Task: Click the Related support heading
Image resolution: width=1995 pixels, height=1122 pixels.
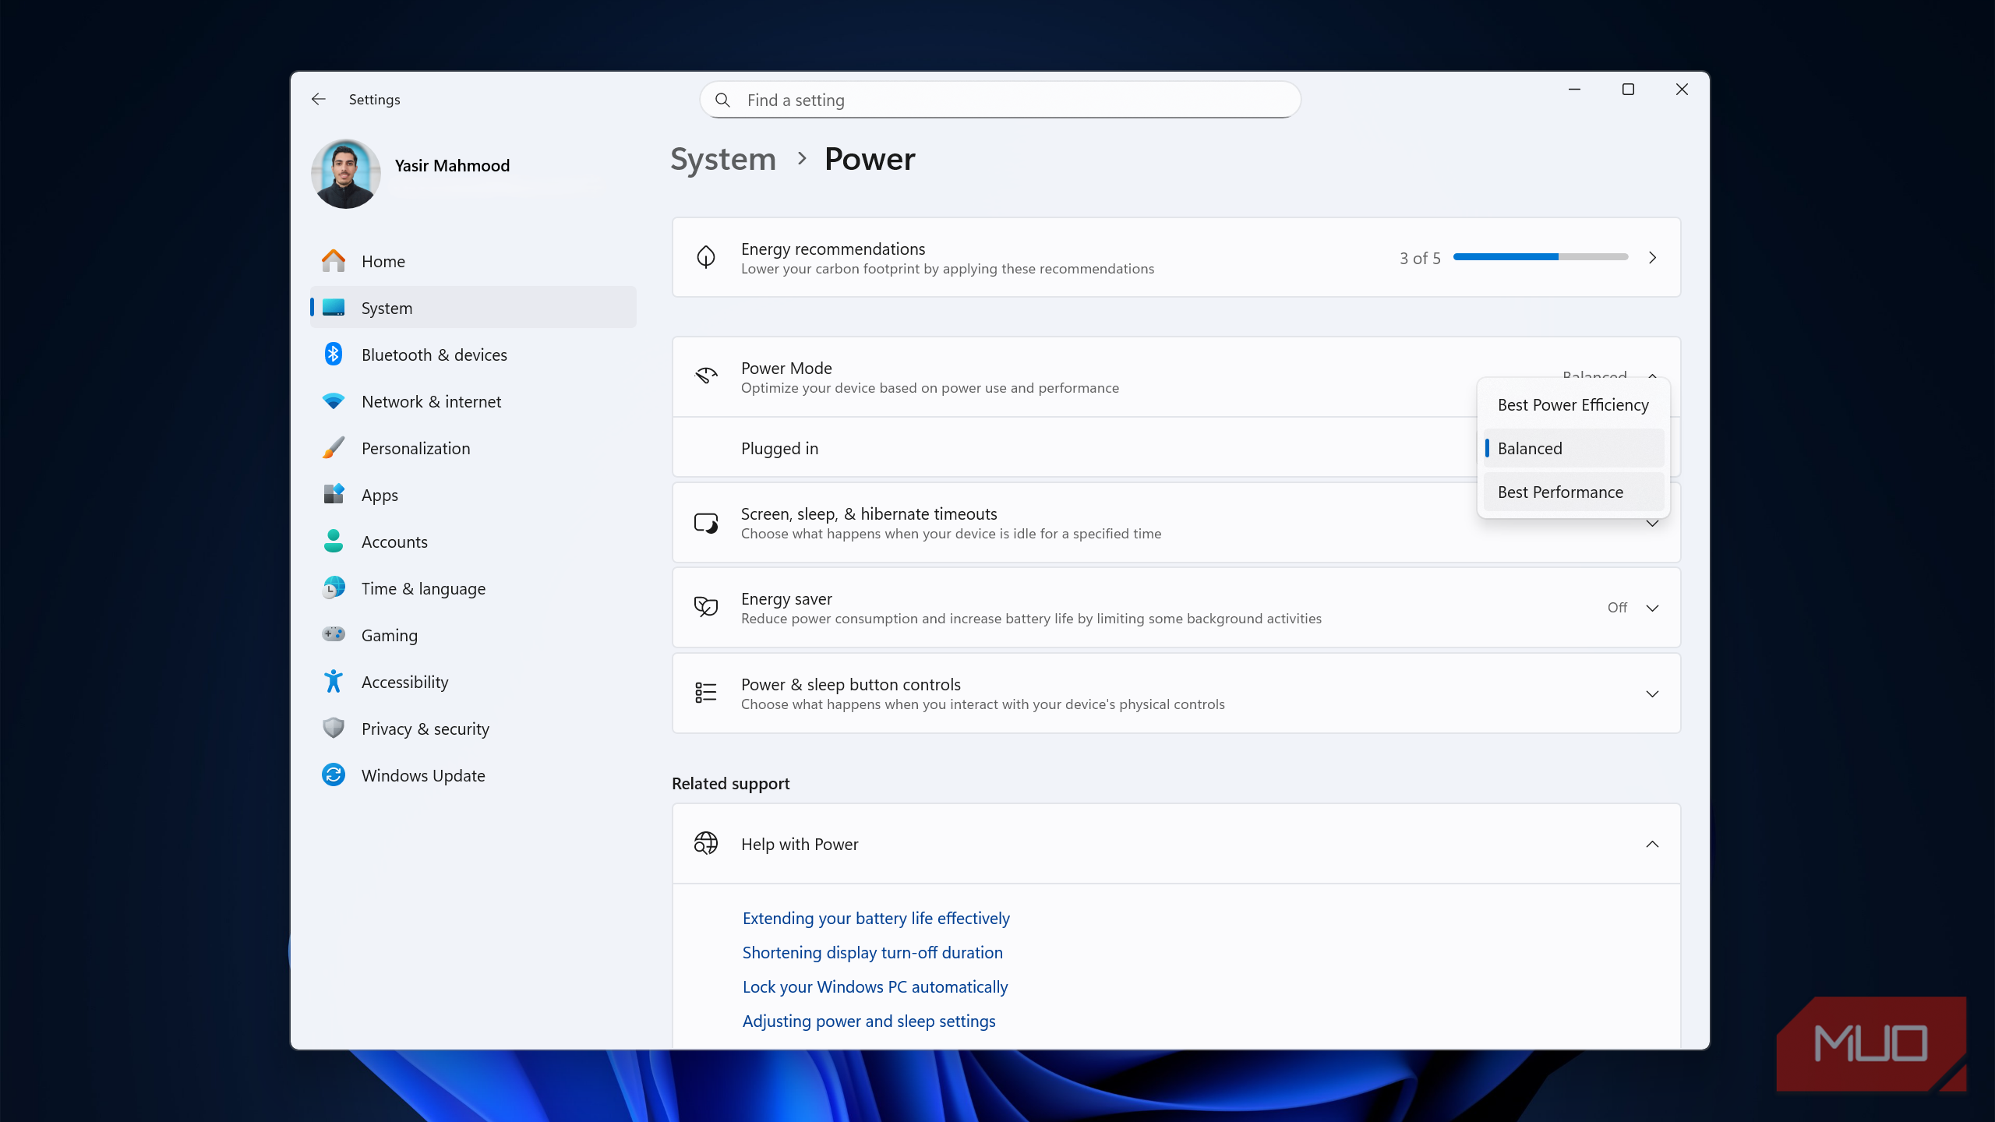Action: point(730,783)
